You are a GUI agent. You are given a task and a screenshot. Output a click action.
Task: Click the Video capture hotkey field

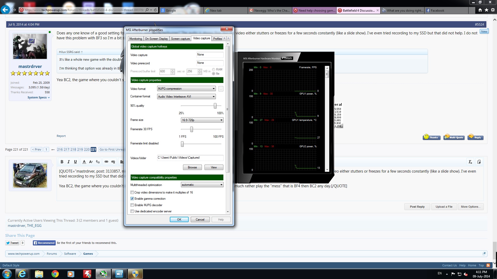coord(210,55)
